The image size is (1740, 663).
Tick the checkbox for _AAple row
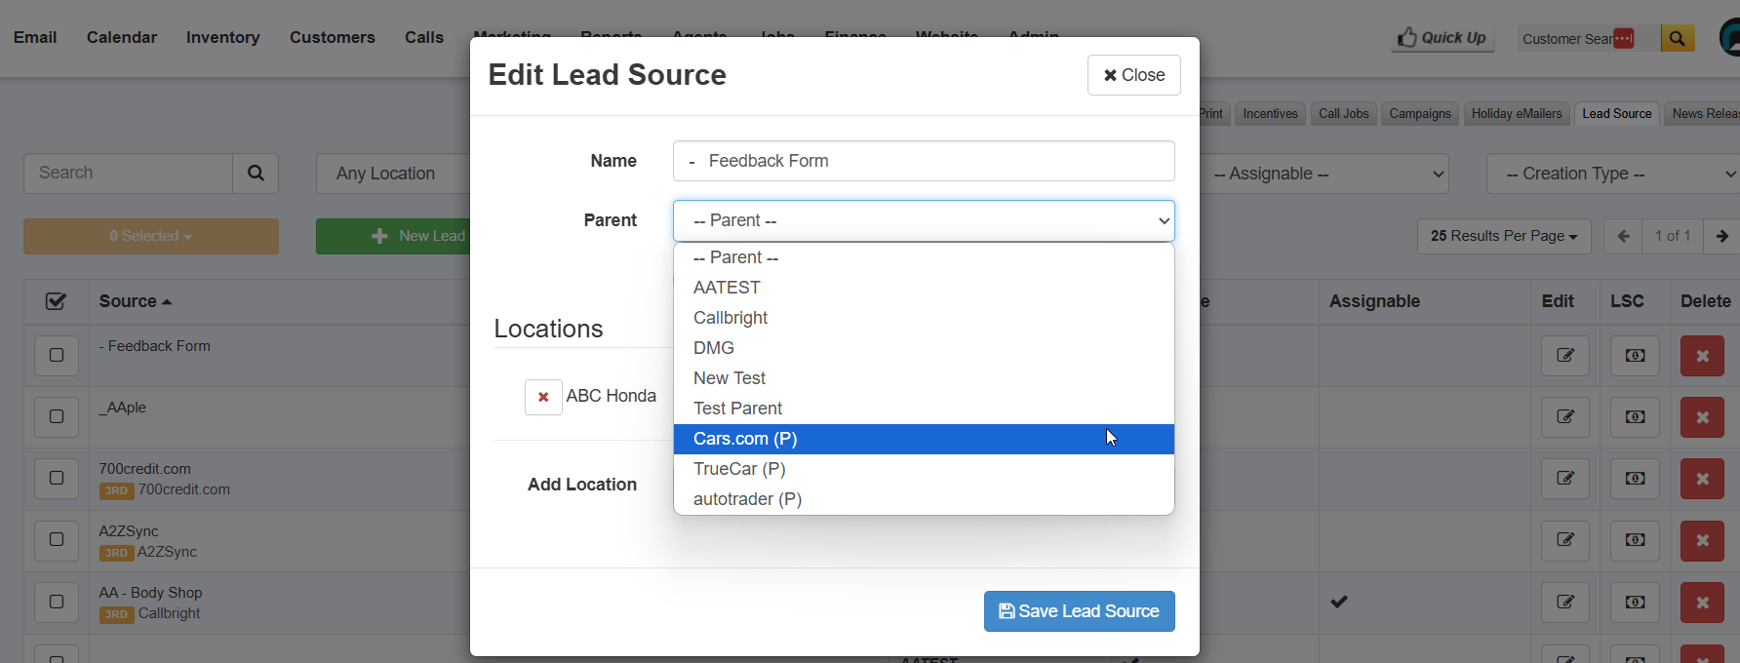pos(57,416)
